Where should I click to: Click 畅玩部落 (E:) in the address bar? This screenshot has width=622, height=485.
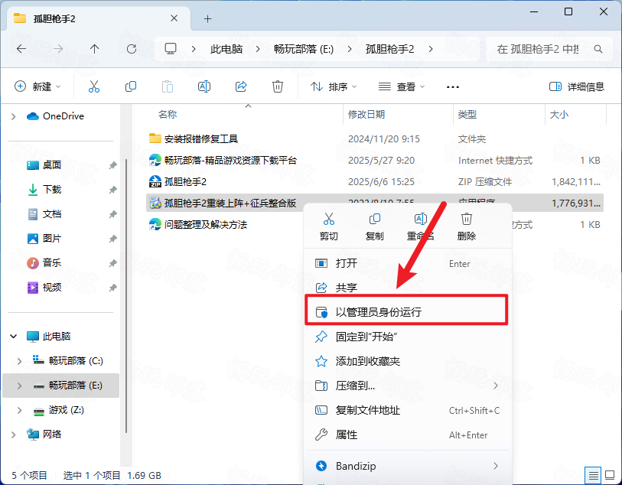pyautogui.click(x=304, y=49)
